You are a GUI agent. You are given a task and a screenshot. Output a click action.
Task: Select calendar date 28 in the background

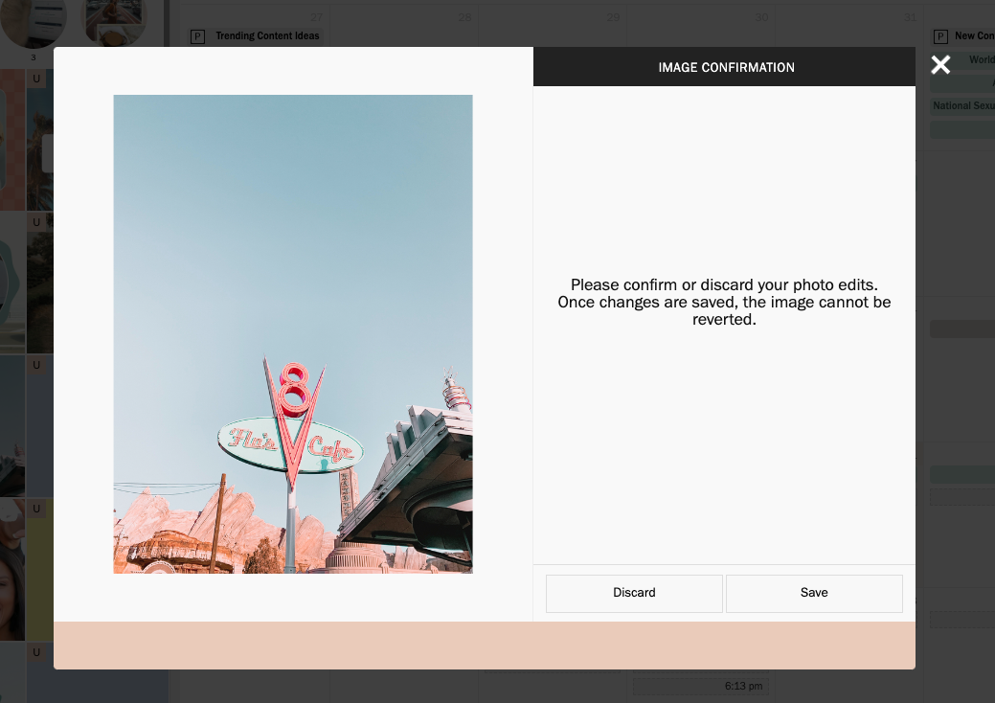(464, 17)
